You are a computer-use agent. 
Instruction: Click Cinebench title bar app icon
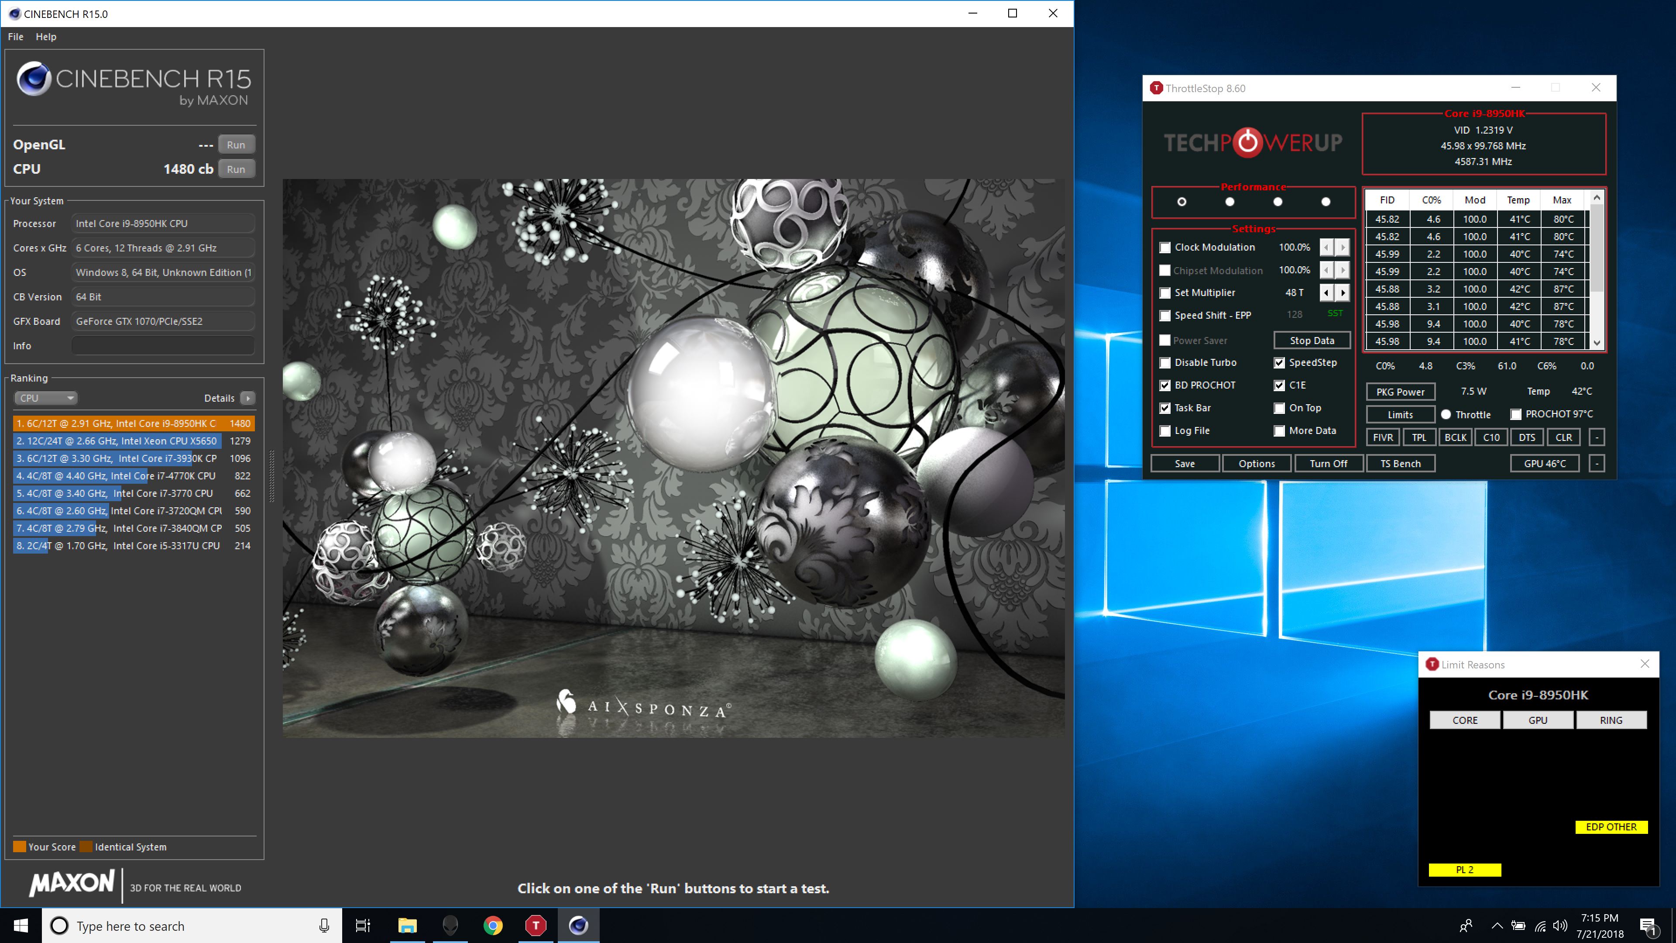click(x=14, y=14)
